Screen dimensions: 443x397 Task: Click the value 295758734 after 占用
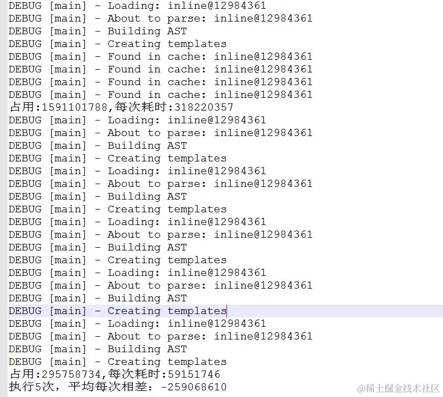(x=71, y=374)
